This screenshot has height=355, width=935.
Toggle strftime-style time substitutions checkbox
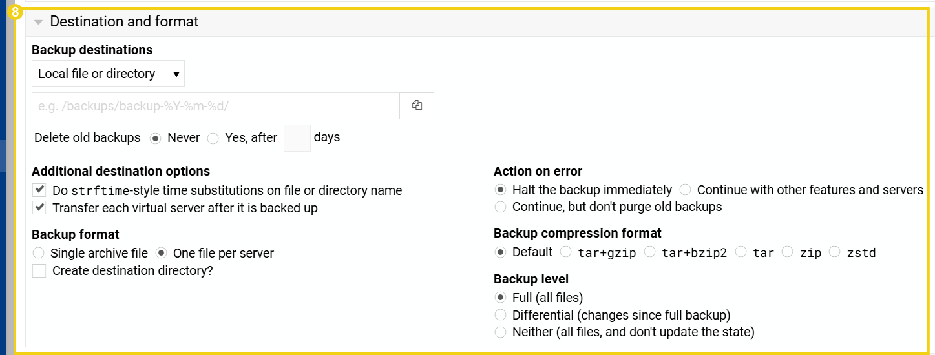[x=39, y=190]
